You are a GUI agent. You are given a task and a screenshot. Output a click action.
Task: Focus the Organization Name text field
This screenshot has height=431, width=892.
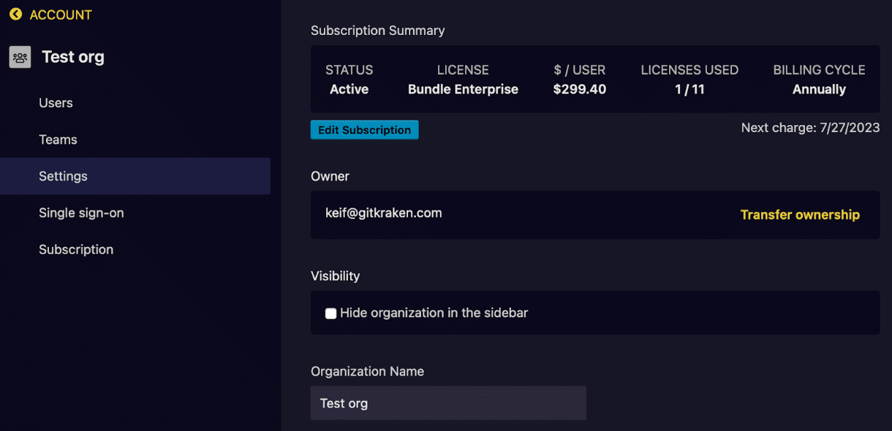click(448, 403)
